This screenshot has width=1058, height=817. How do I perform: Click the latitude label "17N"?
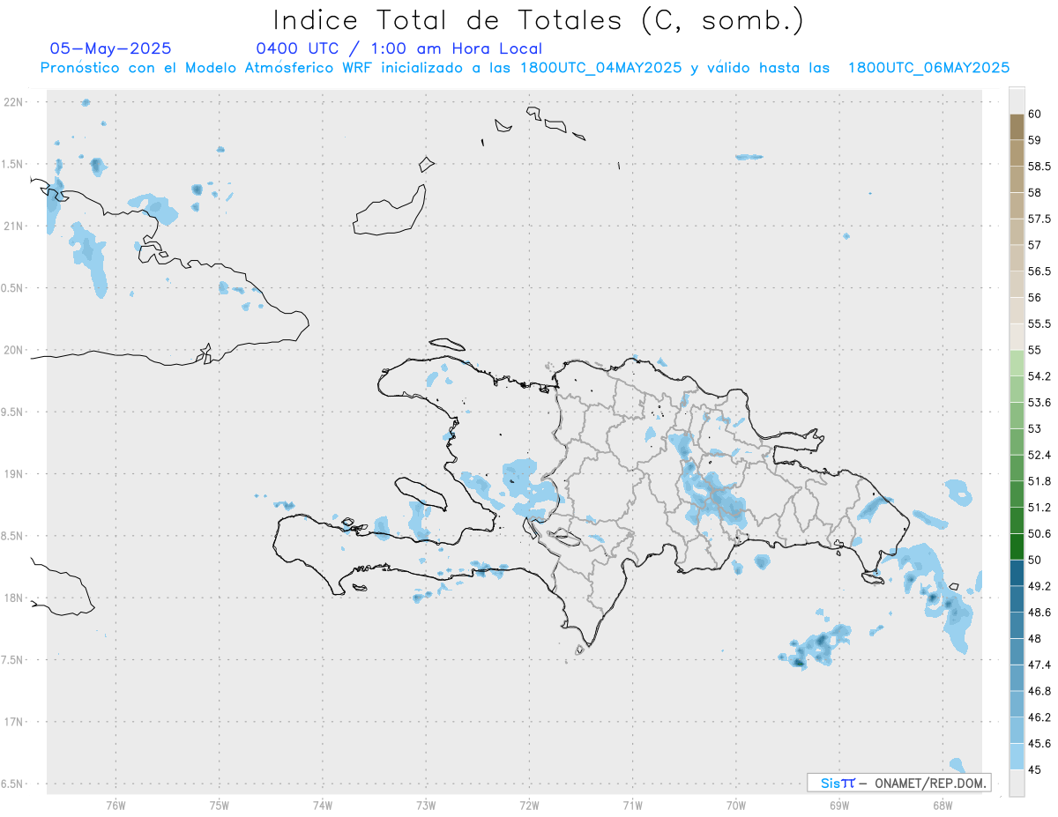tap(14, 722)
